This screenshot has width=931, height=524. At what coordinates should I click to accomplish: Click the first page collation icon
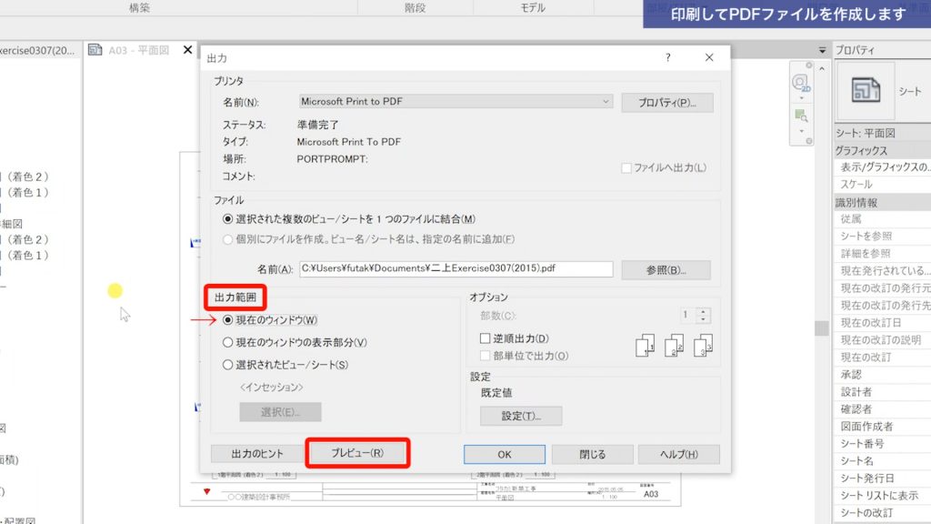[x=647, y=345]
